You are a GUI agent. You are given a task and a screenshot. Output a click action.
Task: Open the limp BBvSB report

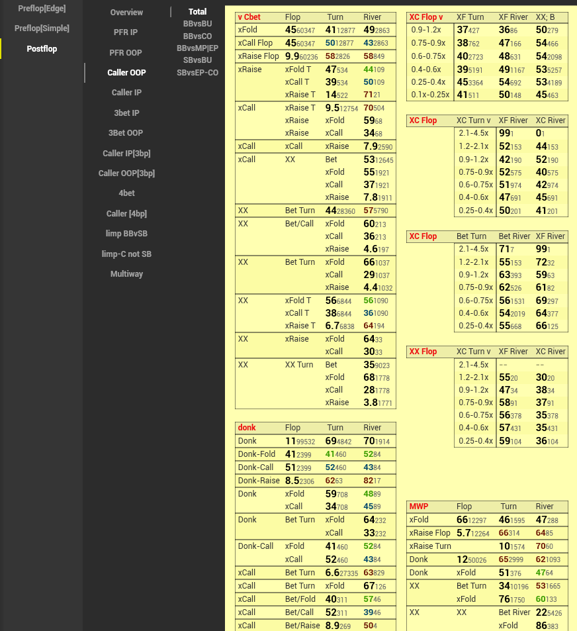point(126,234)
